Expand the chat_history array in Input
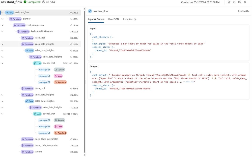Screen dimensions: 252x157 pyautogui.click(x=113, y=37)
